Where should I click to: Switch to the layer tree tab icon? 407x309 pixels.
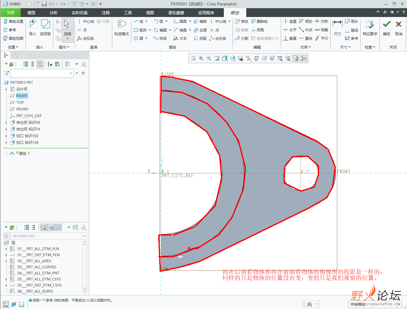coord(15,55)
